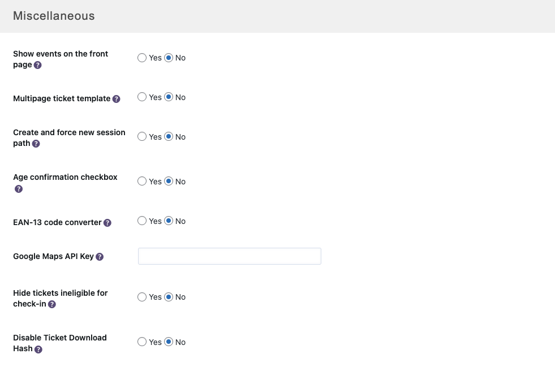Image resolution: width=555 pixels, height=371 pixels.
Task: Show help for EAN-13 code converter
Action: coord(107,223)
